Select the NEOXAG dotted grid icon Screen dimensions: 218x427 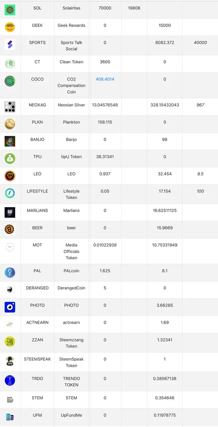(x=10, y=107)
